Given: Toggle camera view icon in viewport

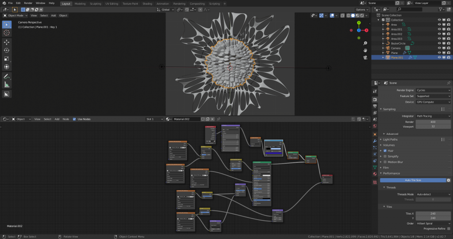Looking at the screenshot, I should pos(365,58).
